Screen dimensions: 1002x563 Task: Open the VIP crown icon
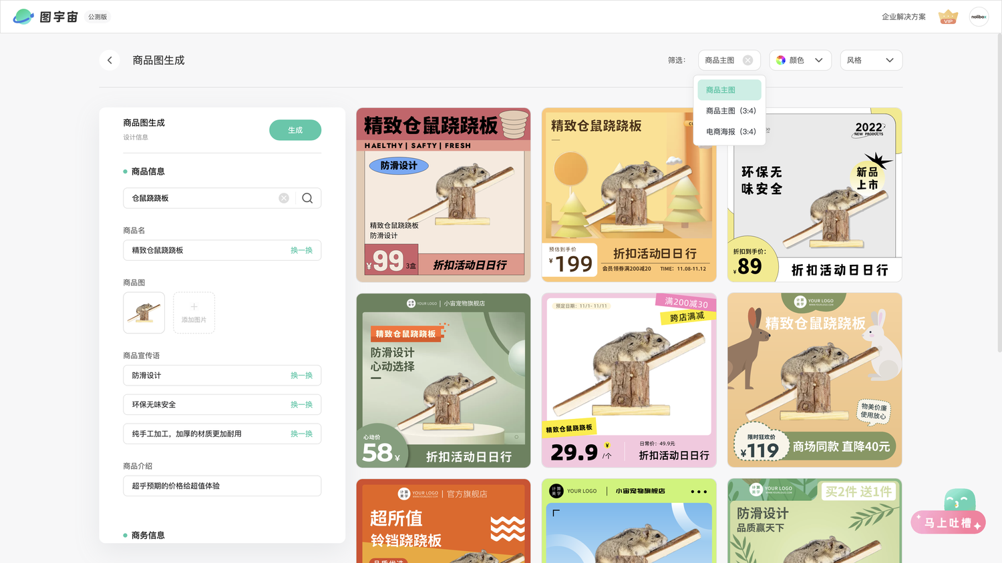[x=948, y=17]
